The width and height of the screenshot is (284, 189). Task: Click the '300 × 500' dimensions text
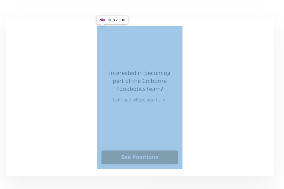(116, 20)
